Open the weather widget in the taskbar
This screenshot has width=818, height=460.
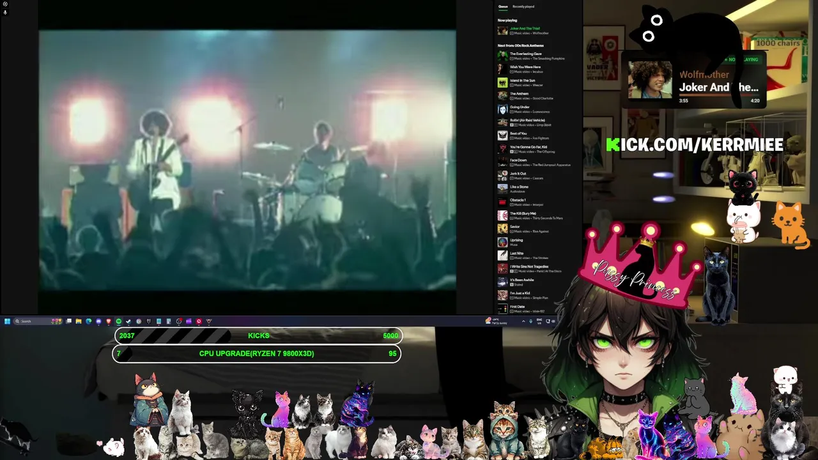[x=497, y=321]
